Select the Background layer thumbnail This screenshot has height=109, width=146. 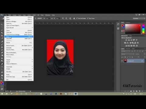point(125,61)
